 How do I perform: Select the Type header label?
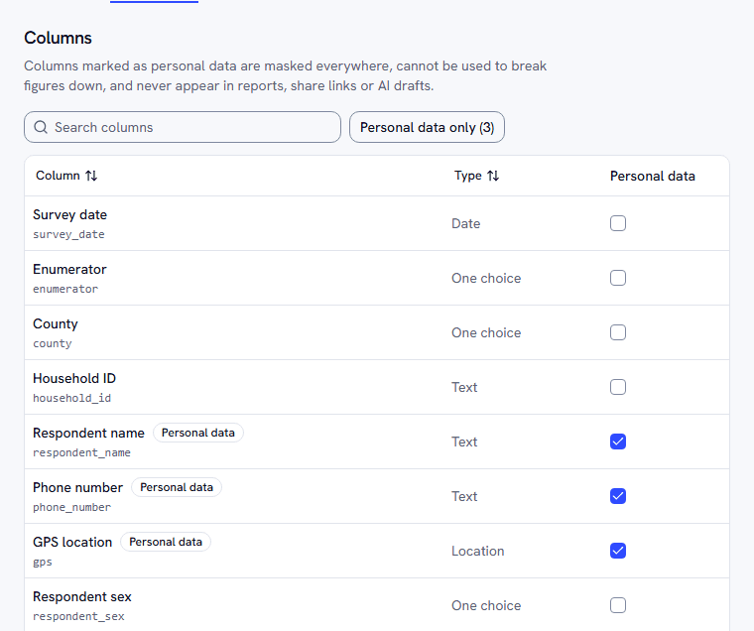click(x=468, y=176)
